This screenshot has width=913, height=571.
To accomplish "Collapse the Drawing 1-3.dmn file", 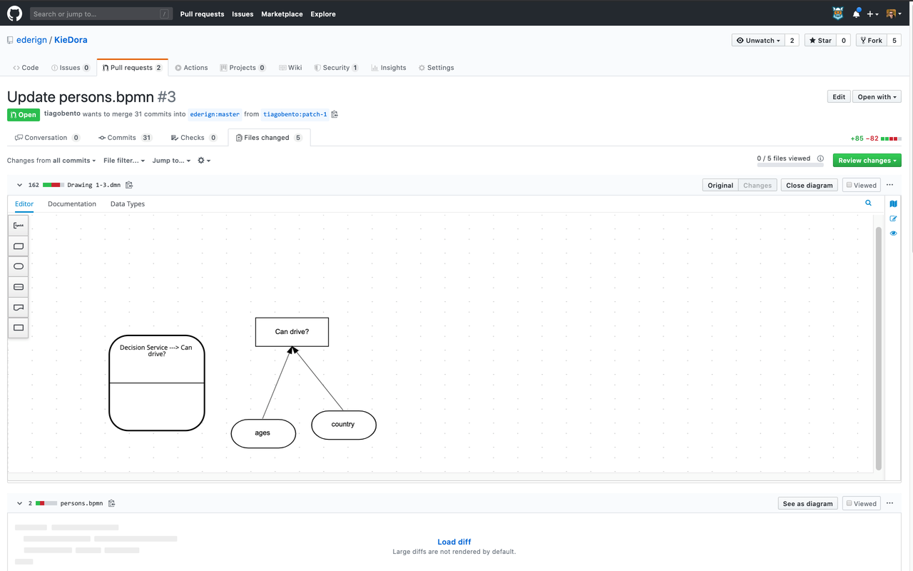I will tap(19, 185).
